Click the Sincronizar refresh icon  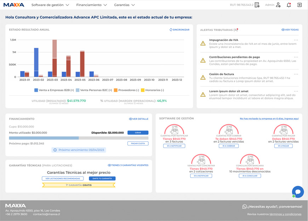pyautogui.click(x=171, y=30)
